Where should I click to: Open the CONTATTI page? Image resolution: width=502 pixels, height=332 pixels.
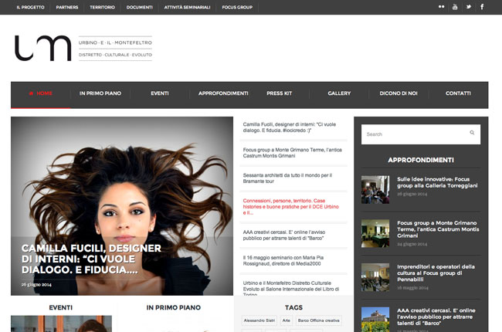click(458, 93)
